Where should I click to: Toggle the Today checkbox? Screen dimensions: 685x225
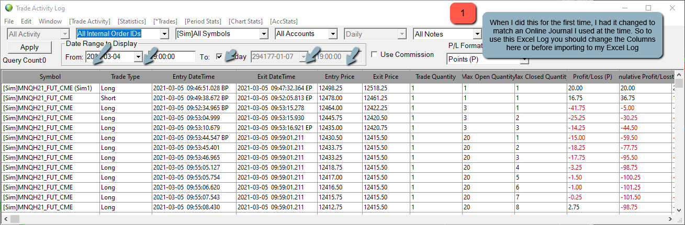(x=220, y=56)
